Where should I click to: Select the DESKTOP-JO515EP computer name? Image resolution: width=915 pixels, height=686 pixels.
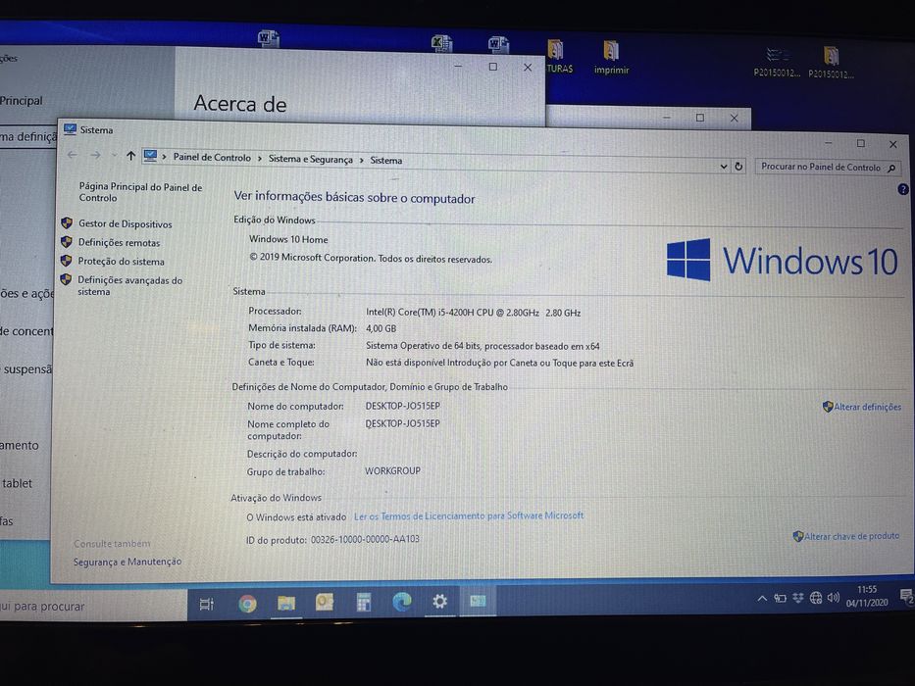[403, 406]
